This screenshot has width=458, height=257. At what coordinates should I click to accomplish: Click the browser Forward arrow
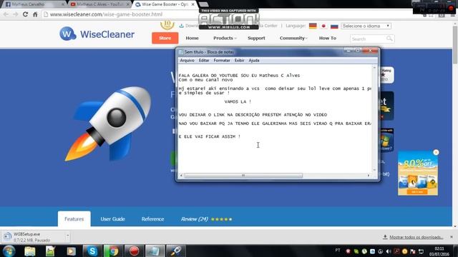tap(16, 14)
